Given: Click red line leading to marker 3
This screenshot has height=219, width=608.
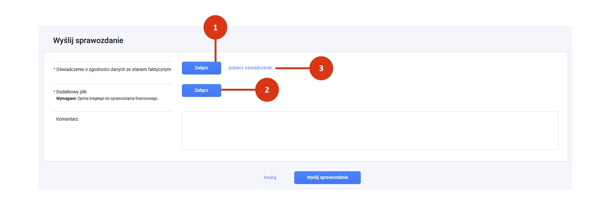Looking at the screenshot, I should (292, 68).
